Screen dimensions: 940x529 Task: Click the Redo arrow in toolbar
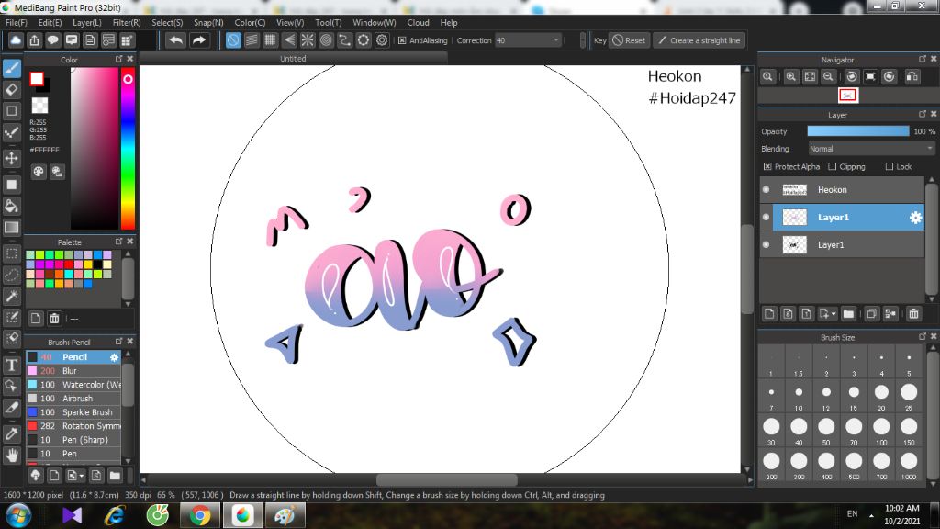coord(199,40)
